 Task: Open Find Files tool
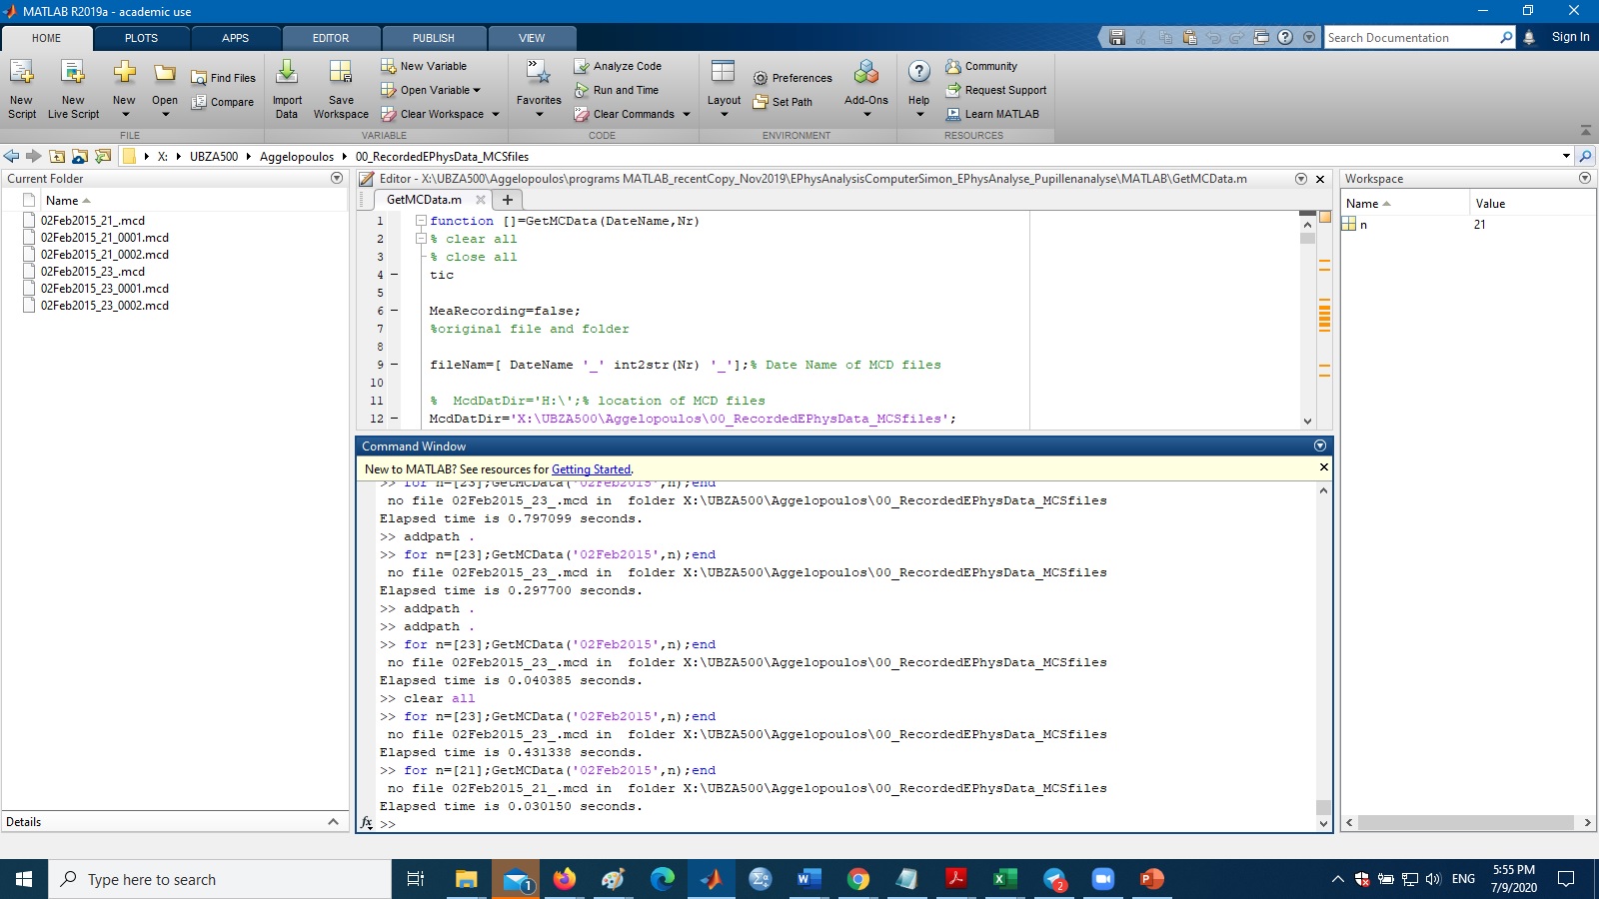[x=224, y=78]
